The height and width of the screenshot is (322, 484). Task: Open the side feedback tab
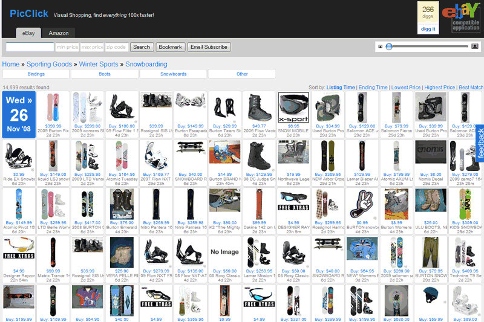(x=480, y=144)
